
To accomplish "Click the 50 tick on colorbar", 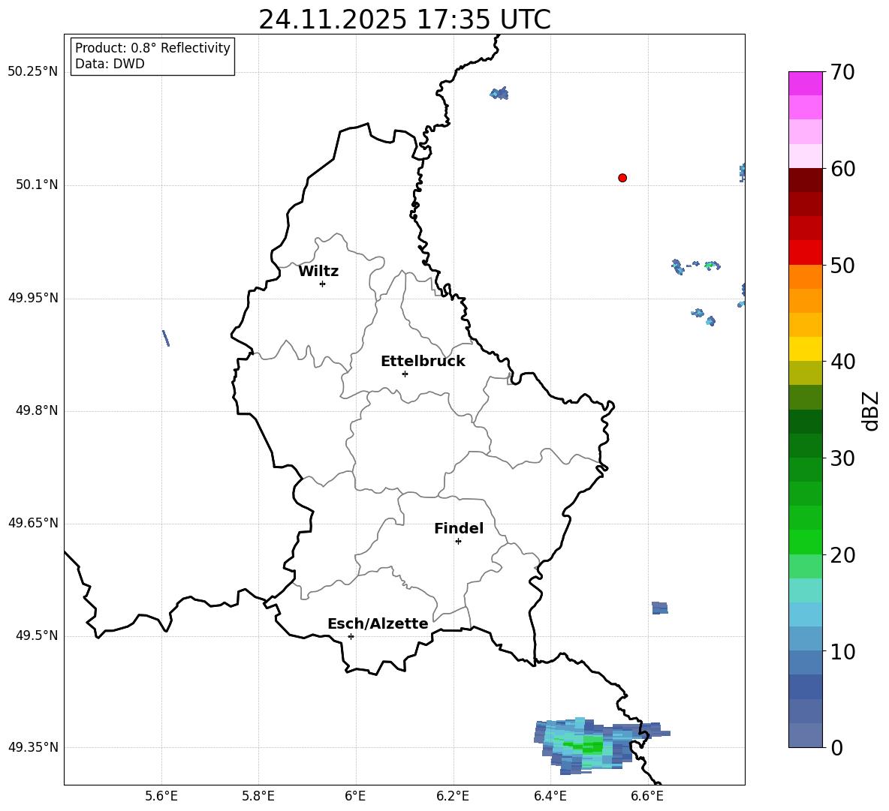I will pyautogui.click(x=842, y=265).
